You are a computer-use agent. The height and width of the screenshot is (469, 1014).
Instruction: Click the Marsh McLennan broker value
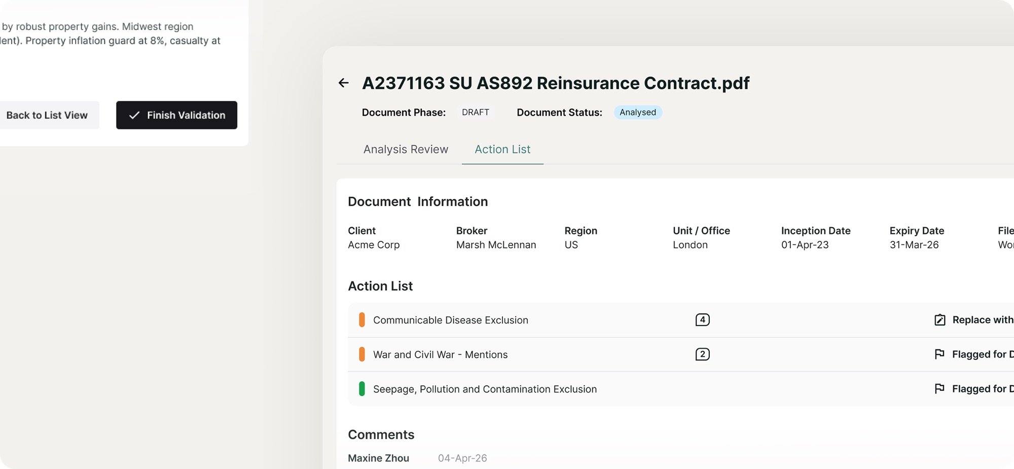(x=496, y=244)
